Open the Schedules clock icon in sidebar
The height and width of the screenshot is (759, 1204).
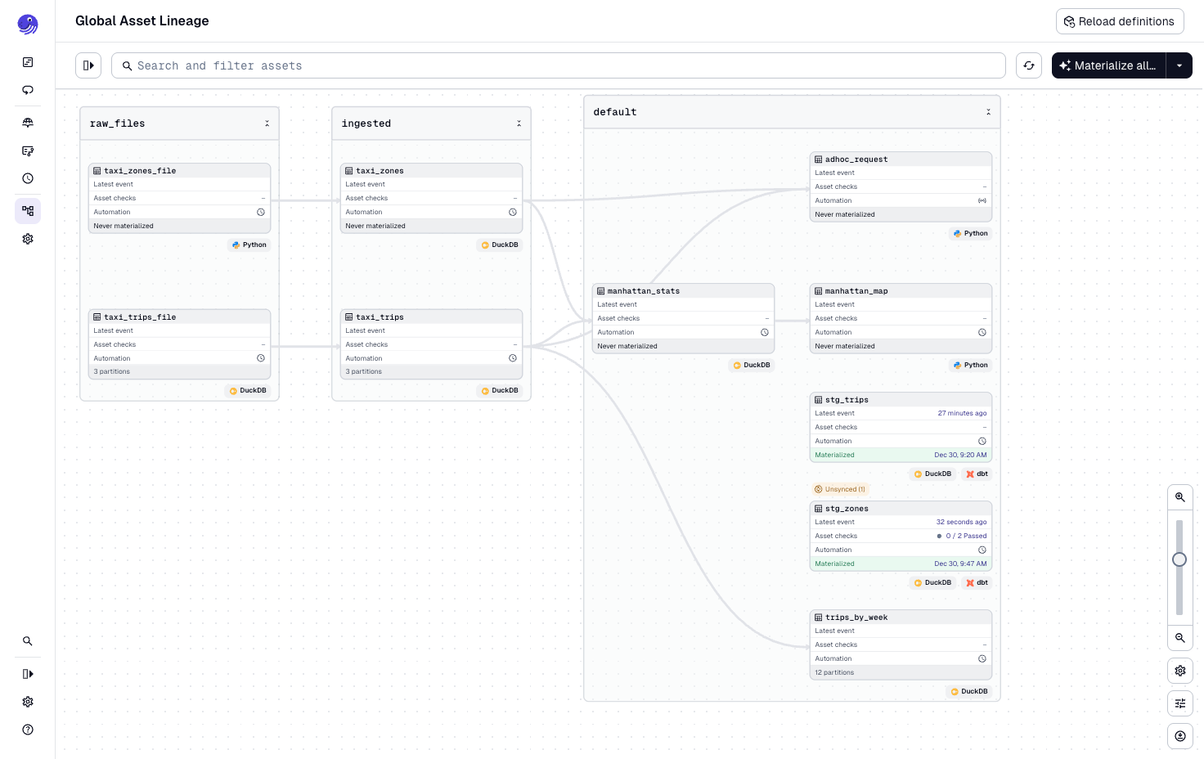tap(28, 178)
